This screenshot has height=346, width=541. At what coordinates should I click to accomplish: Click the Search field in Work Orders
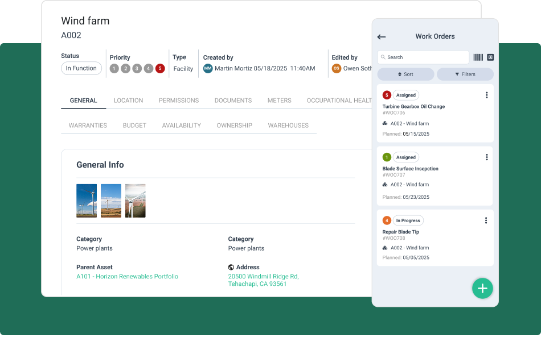(423, 57)
